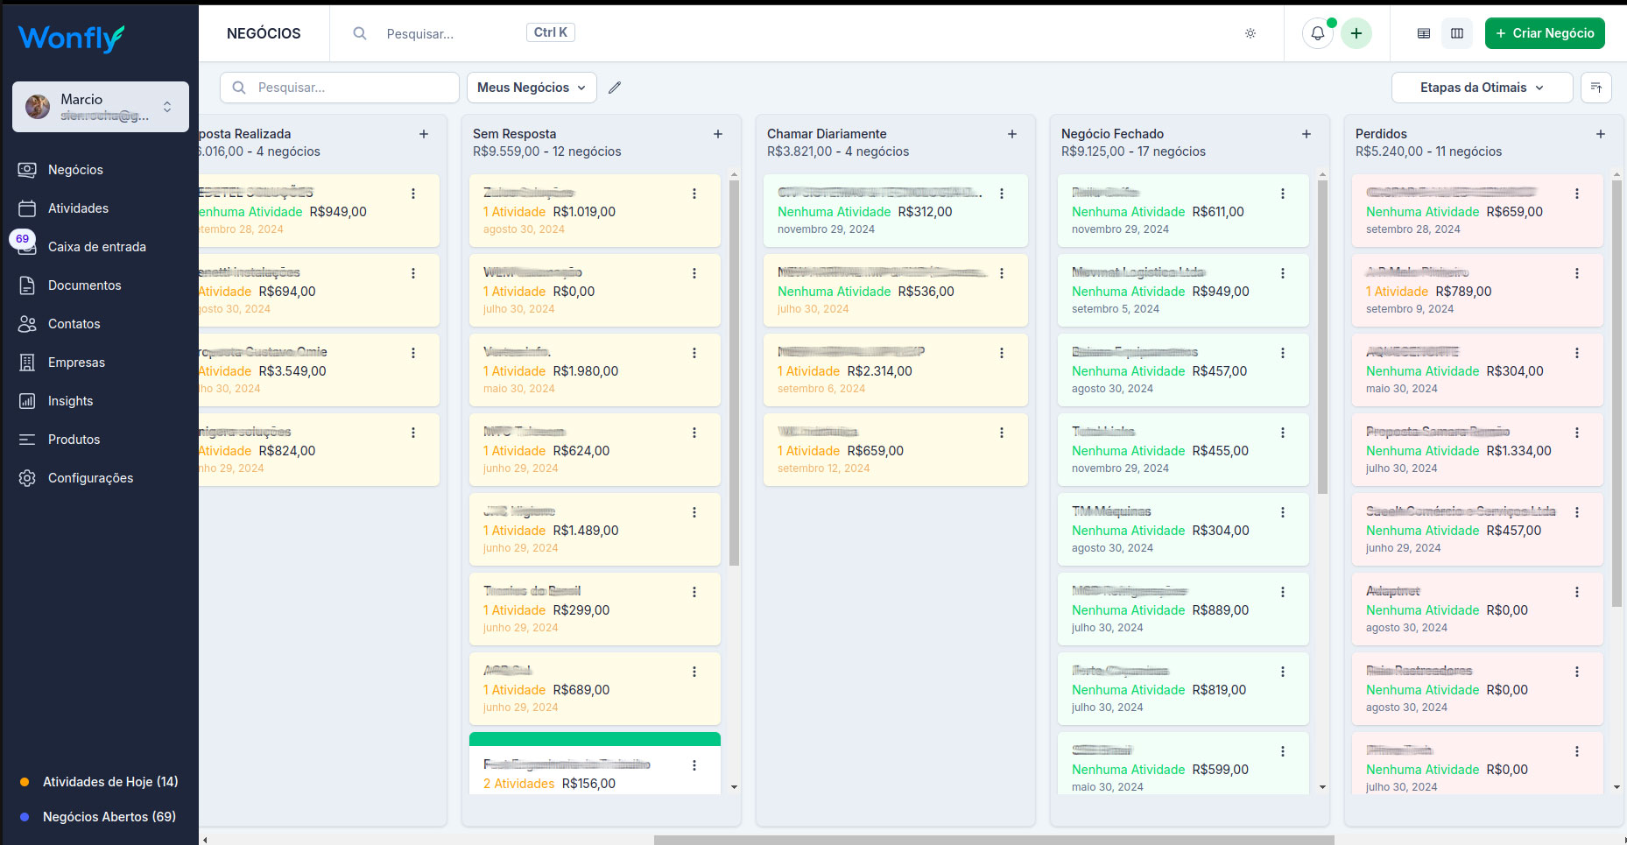
Task: Click the 69 inbox count badge
Action: [22, 238]
